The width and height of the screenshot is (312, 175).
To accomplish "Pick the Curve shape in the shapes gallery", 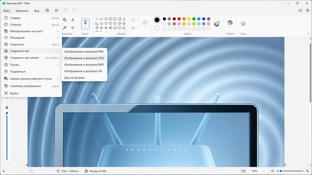I will point(102,19).
